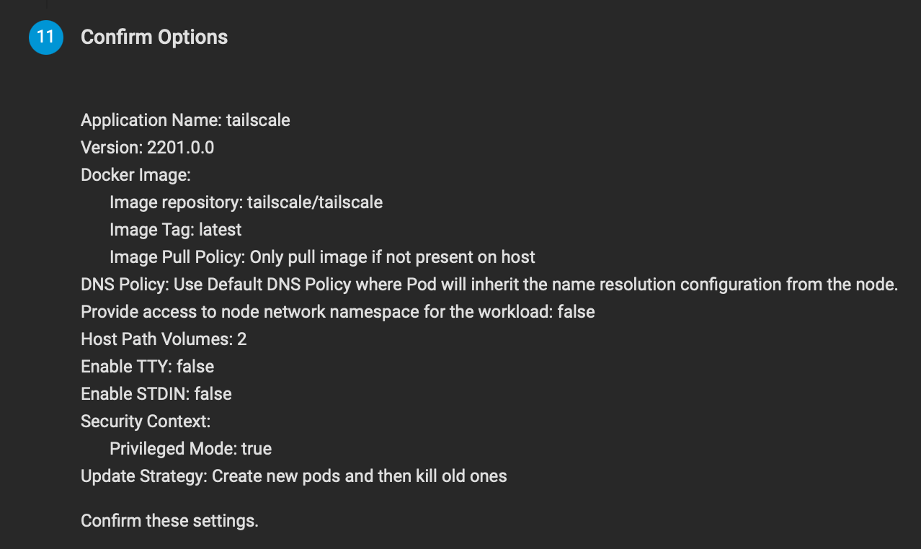
Task: Click the Privileged Mode: true line
Action: click(190, 449)
